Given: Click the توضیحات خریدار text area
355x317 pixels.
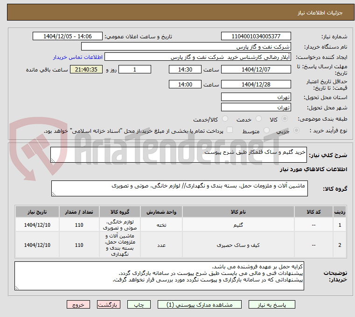Looking at the screenshot, I should [x=159, y=276].
